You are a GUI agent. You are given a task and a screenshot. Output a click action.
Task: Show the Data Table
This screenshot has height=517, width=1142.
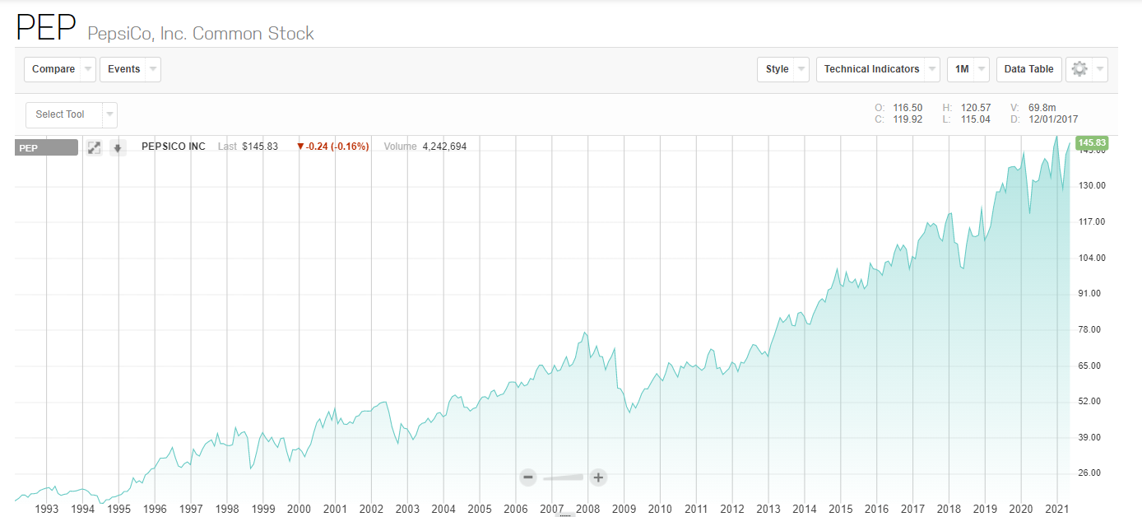[x=1028, y=69]
